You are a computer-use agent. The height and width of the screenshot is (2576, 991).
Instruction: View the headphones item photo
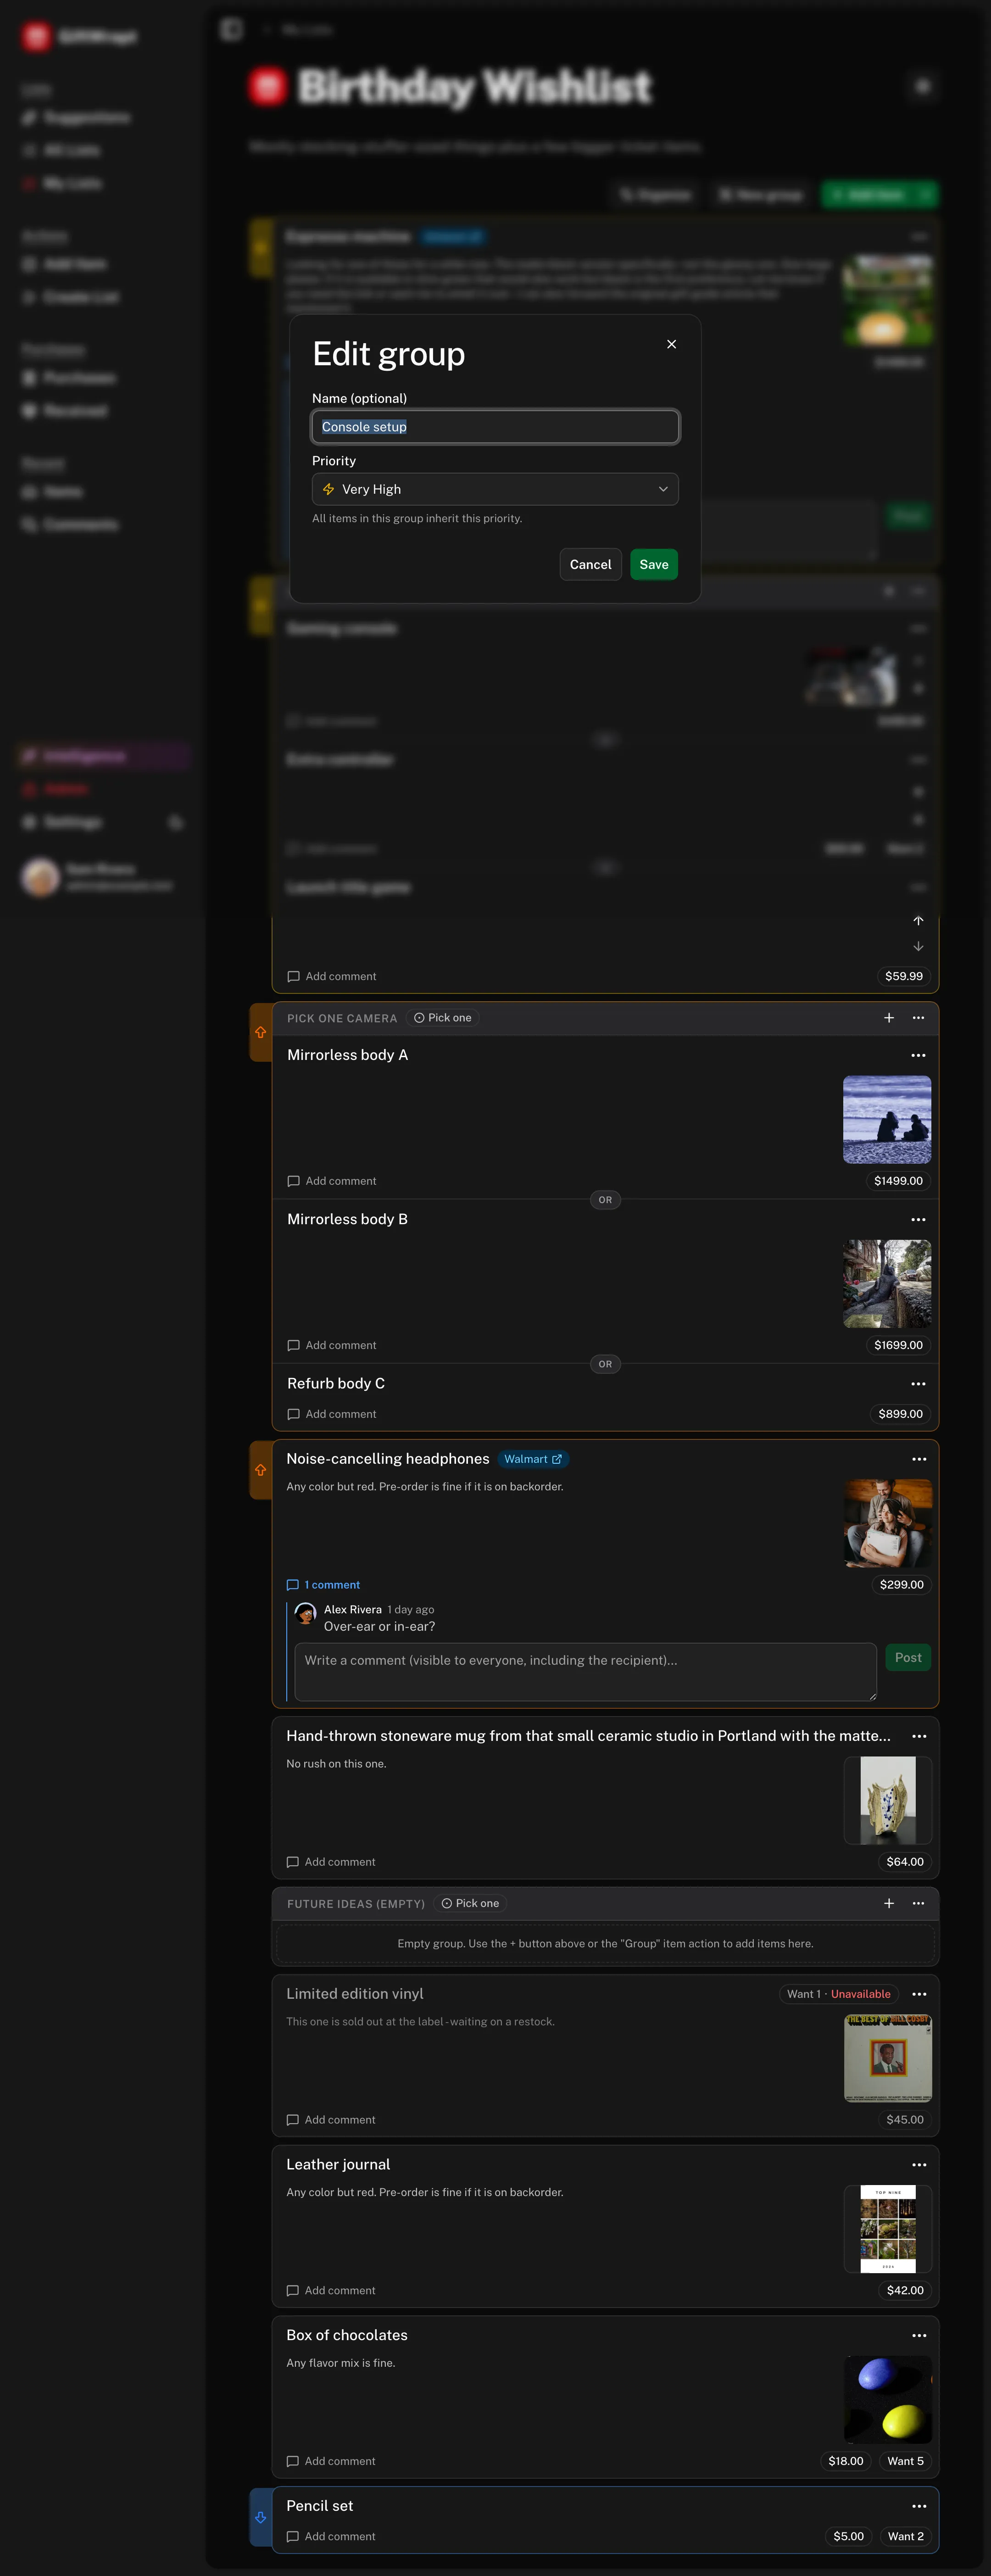click(888, 1523)
